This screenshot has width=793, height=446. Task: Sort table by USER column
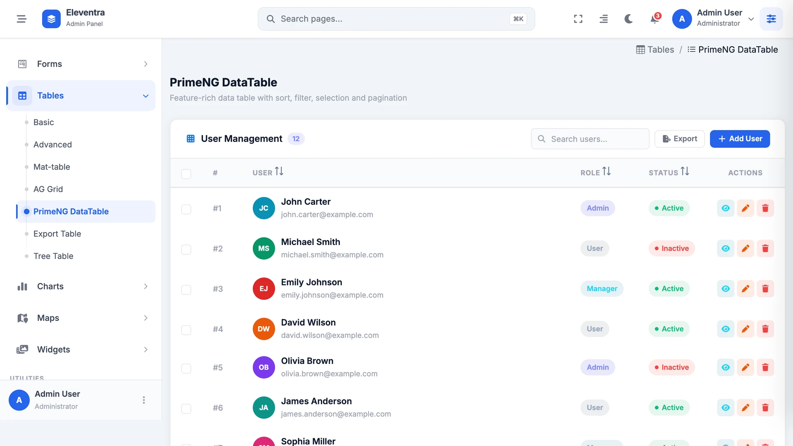pyautogui.click(x=268, y=172)
